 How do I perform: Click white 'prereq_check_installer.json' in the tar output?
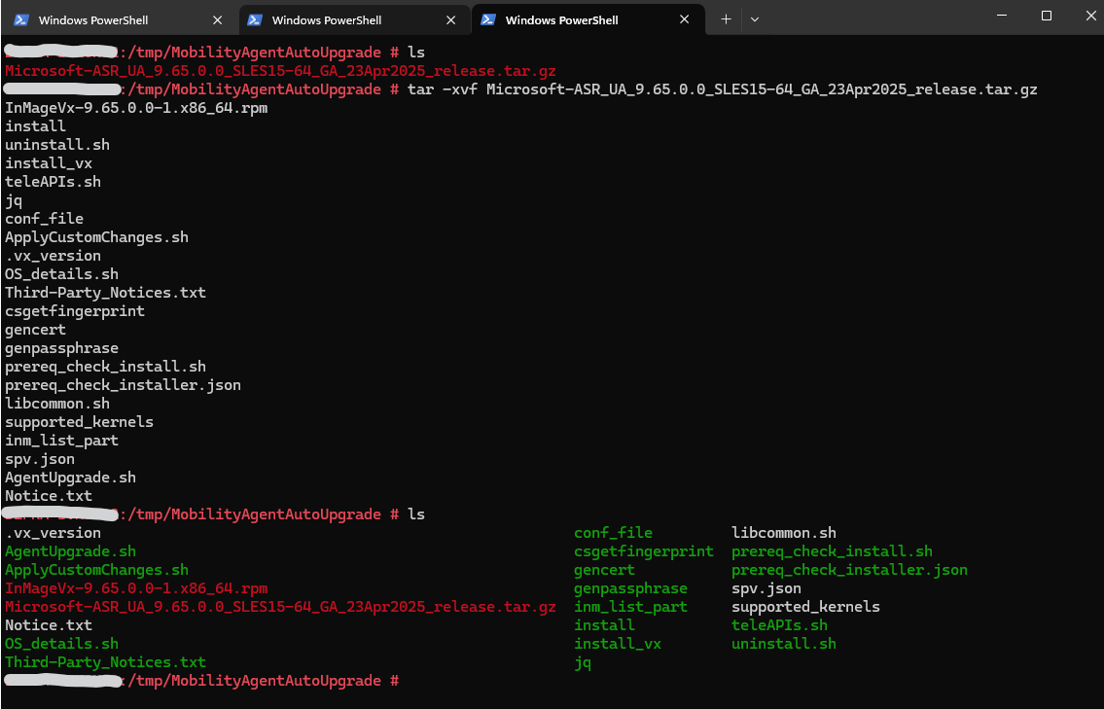coord(124,385)
